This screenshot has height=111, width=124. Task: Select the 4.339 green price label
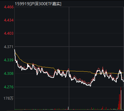click(x=9, y=60)
